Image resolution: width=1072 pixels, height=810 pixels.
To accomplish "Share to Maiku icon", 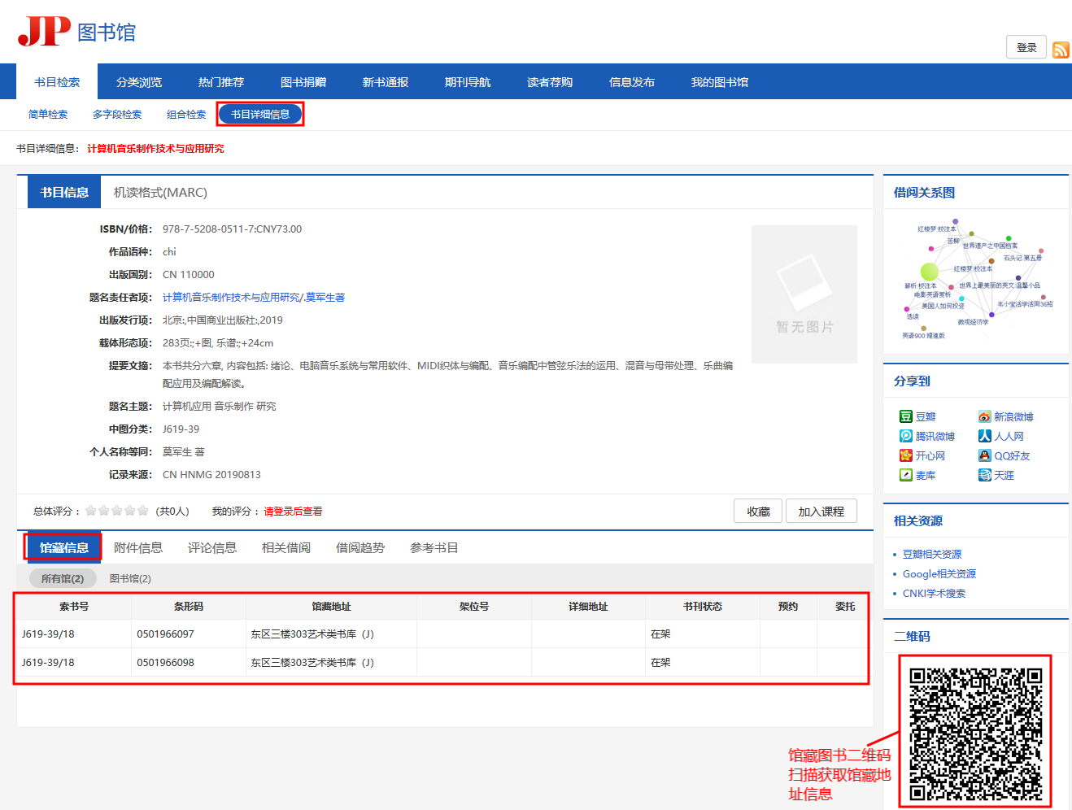I will click(x=906, y=475).
